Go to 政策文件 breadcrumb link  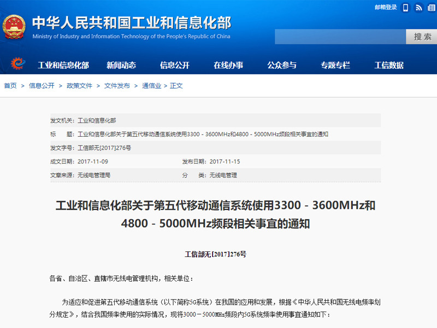[x=79, y=86]
